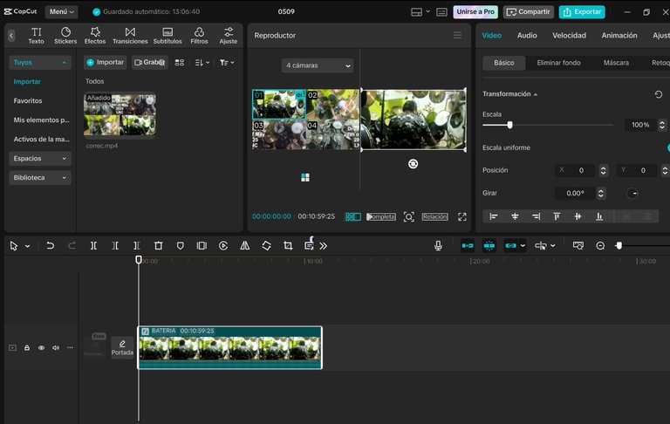Click the player focus zoom icon
The height and width of the screenshot is (424, 670).
click(409, 216)
